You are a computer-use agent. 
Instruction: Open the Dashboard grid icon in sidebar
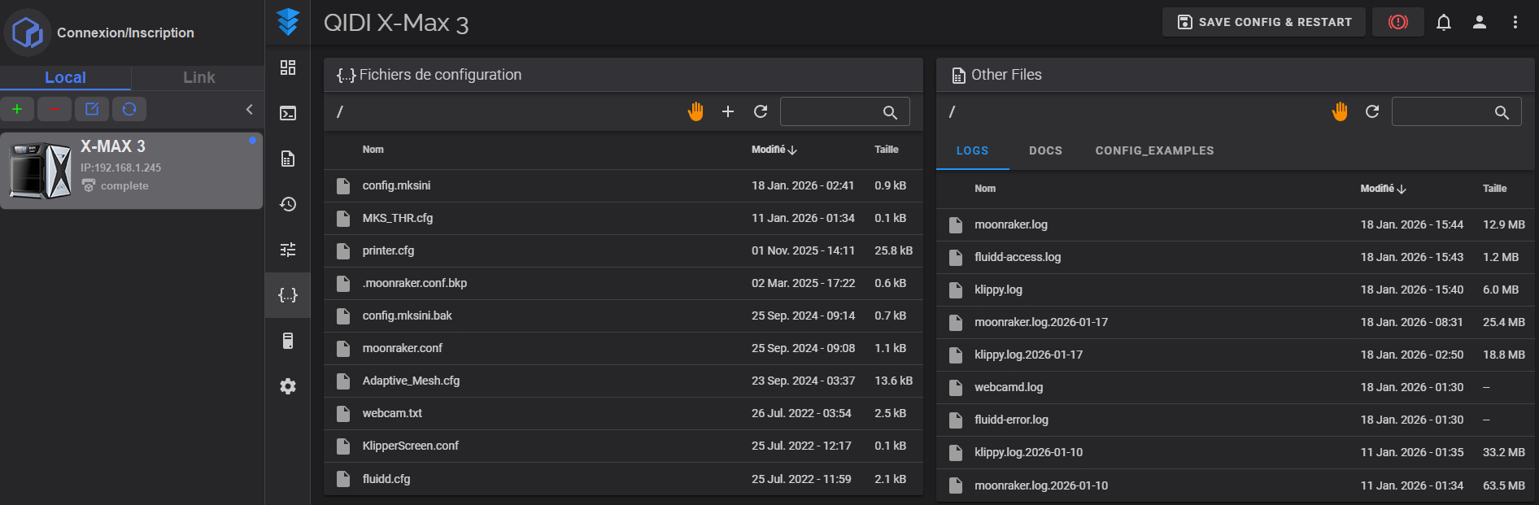(288, 67)
